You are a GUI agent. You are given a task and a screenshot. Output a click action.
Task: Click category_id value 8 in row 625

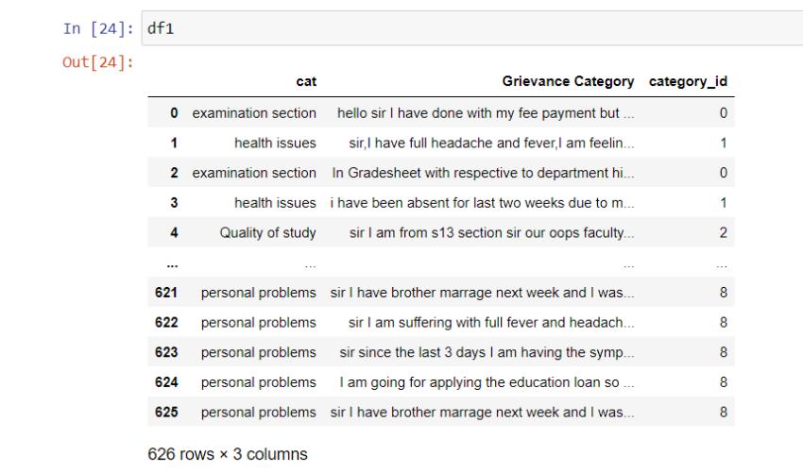pos(724,412)
